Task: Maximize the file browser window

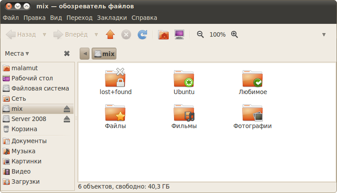Action: pyautogui.click(x=27, y=6)
